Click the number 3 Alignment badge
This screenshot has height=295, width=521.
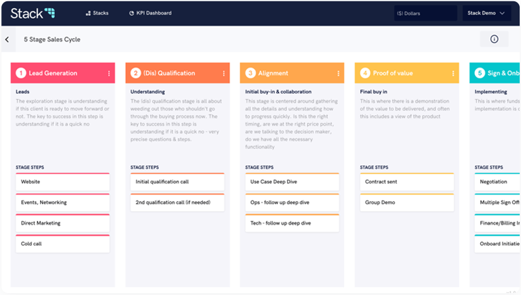tap(250, 74)
